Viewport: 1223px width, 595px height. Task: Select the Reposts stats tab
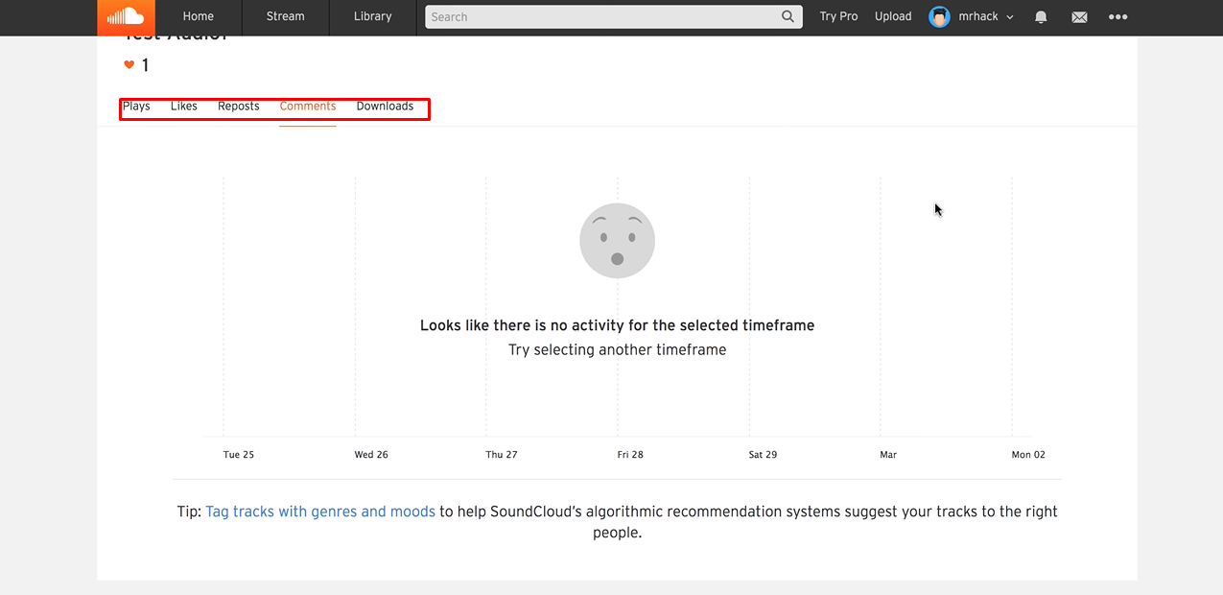pyautogui.click(x=238, y=106)
